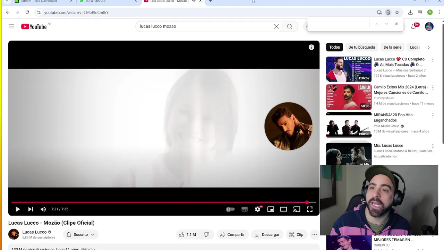Go to the YouTube home logo
The width and height of the screenshot is (444, 250).
(x=34, y=26)
